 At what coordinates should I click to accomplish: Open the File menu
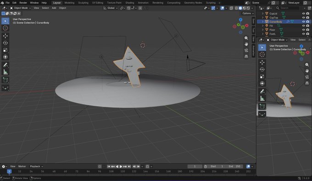point(7,3)
